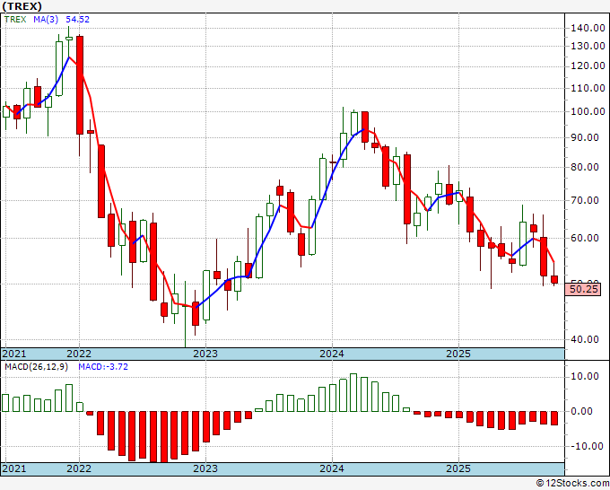The width and height of the screenshot is (610, 490).
Task: Click the 40.00 price axis label
Action: point(585,339)
